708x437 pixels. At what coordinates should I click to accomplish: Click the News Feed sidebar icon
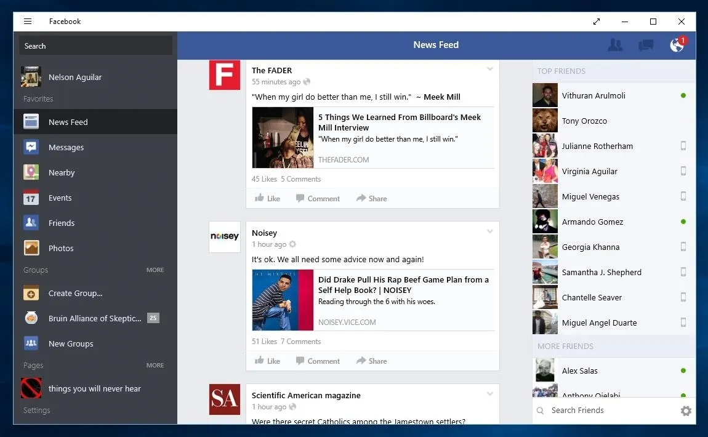point(31,121)
